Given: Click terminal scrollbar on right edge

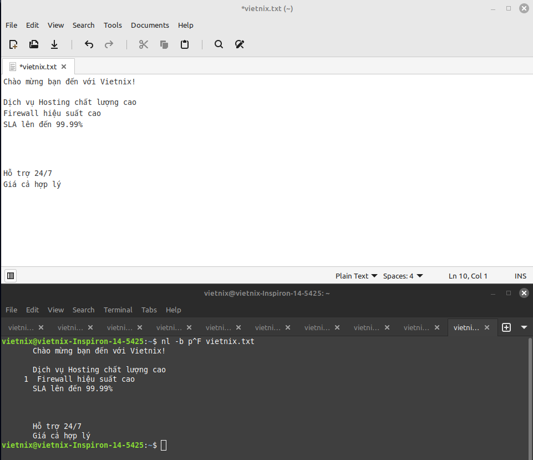Looking at the screenshot, I should tap(530, 398).
